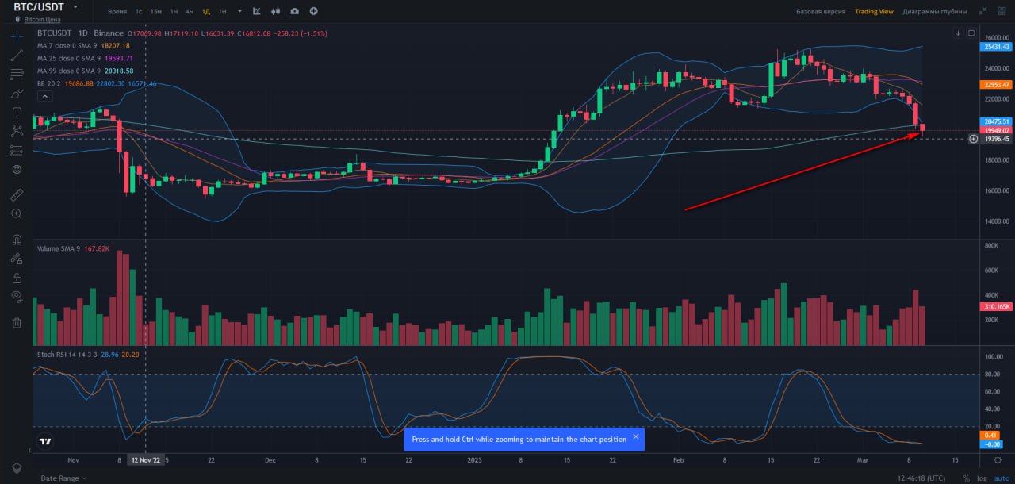This screenshot has width=1015, height=484.
Task: Toggle lock all drawing tools
Action: pos(17,278)
